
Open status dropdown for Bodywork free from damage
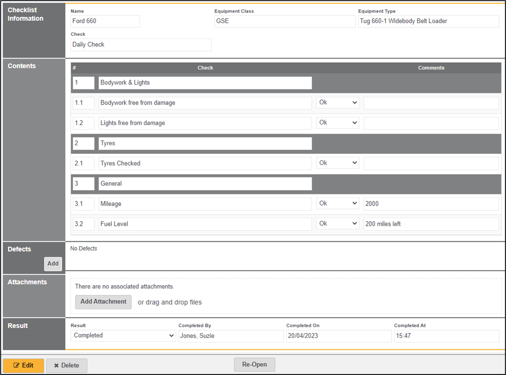(338, 103)
